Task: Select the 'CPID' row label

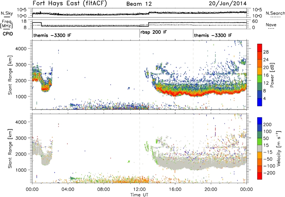Action: [8, 34]
